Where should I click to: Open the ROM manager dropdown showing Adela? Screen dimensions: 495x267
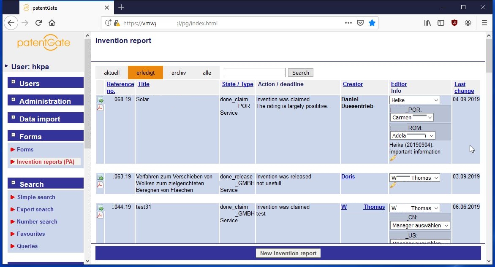pos(413,135)
